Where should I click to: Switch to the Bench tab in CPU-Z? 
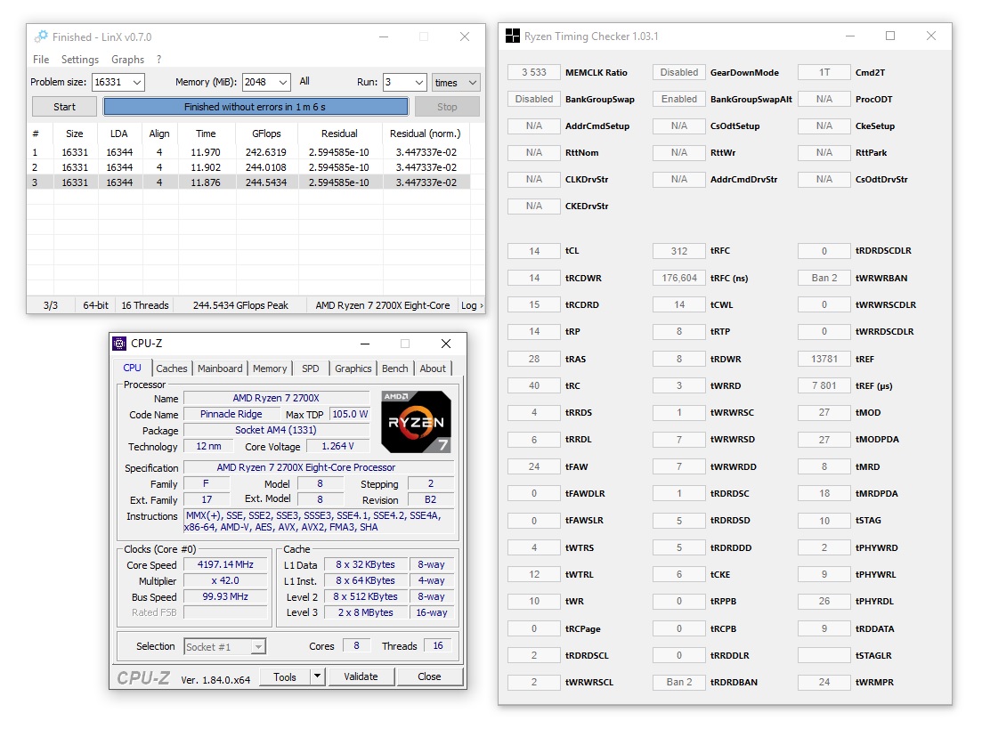tap(394, 369)
